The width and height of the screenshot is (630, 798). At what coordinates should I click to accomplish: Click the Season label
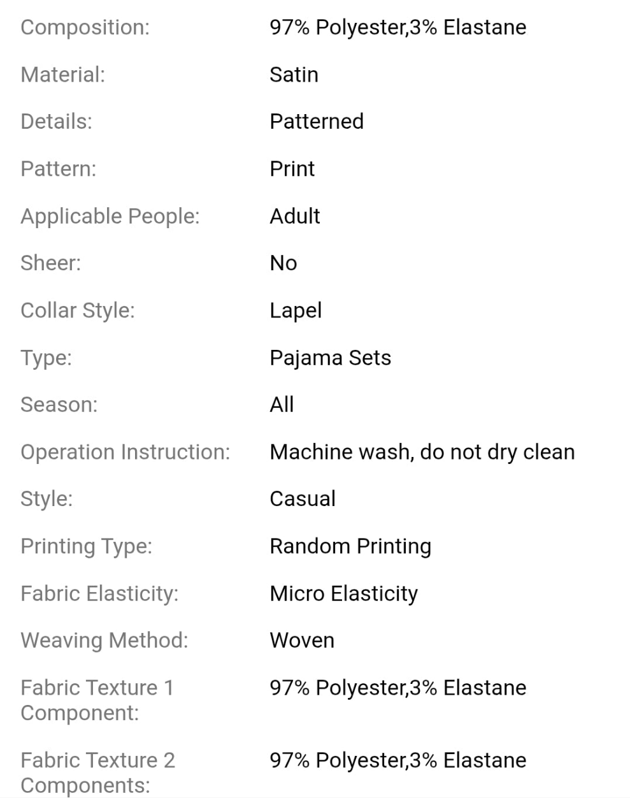pos(59,405)
